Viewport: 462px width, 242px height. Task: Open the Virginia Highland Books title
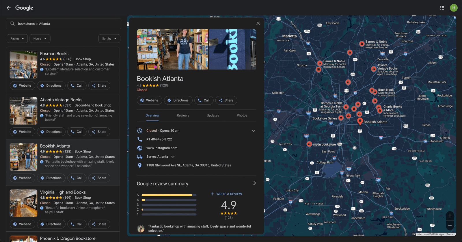[63, 192]
